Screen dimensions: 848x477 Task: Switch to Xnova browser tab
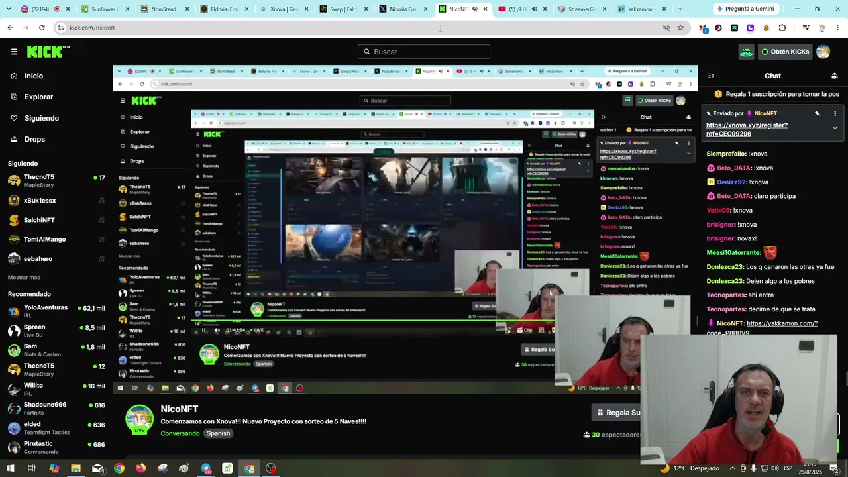coord(283,9)
